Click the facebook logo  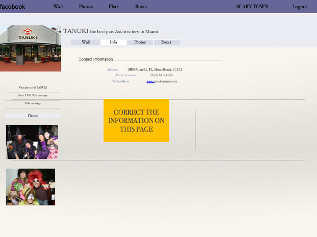tap(12, 7)
